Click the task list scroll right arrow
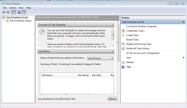 pos(112,95)
